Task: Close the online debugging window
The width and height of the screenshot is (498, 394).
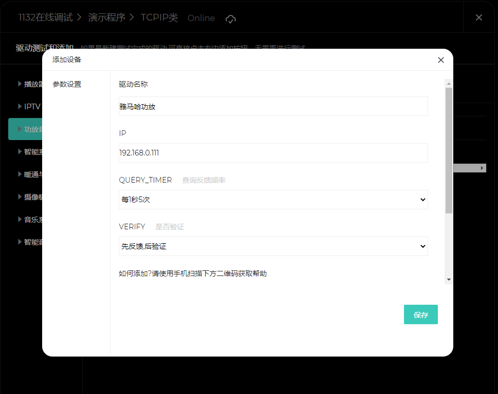Action: [478, 17]
